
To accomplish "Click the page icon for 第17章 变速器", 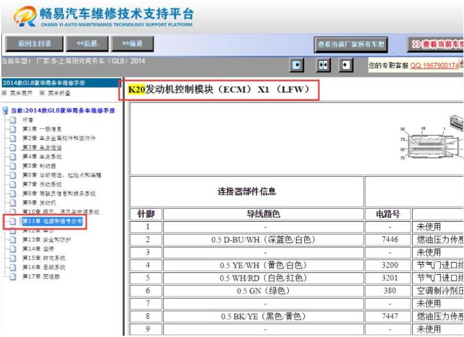I will point(13,276).
